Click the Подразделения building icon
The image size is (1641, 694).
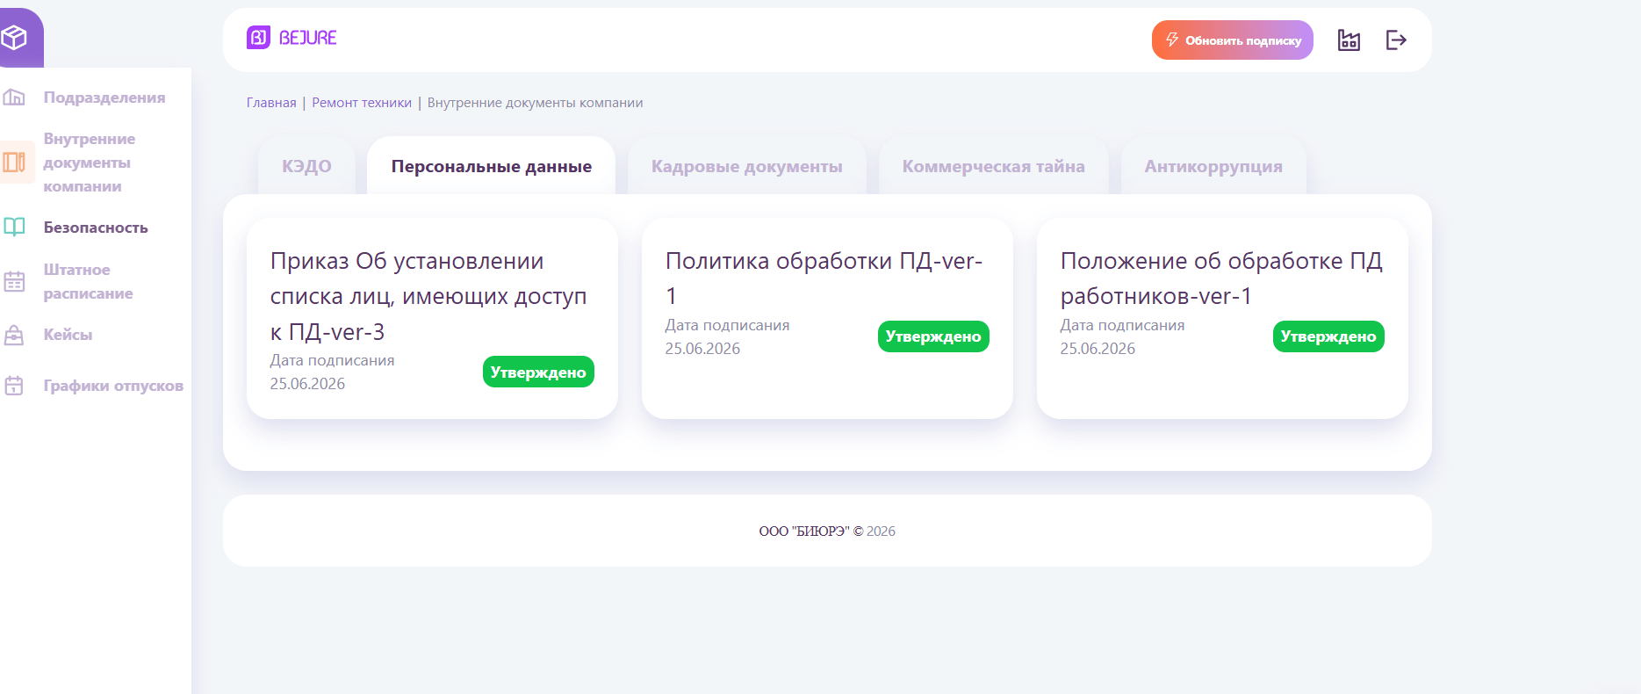coord(14,97)
